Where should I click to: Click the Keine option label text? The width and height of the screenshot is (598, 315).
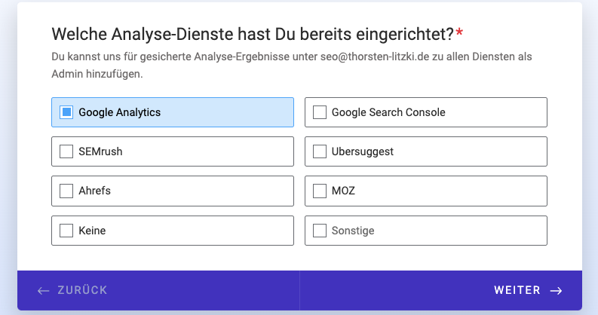pos(92,231)
